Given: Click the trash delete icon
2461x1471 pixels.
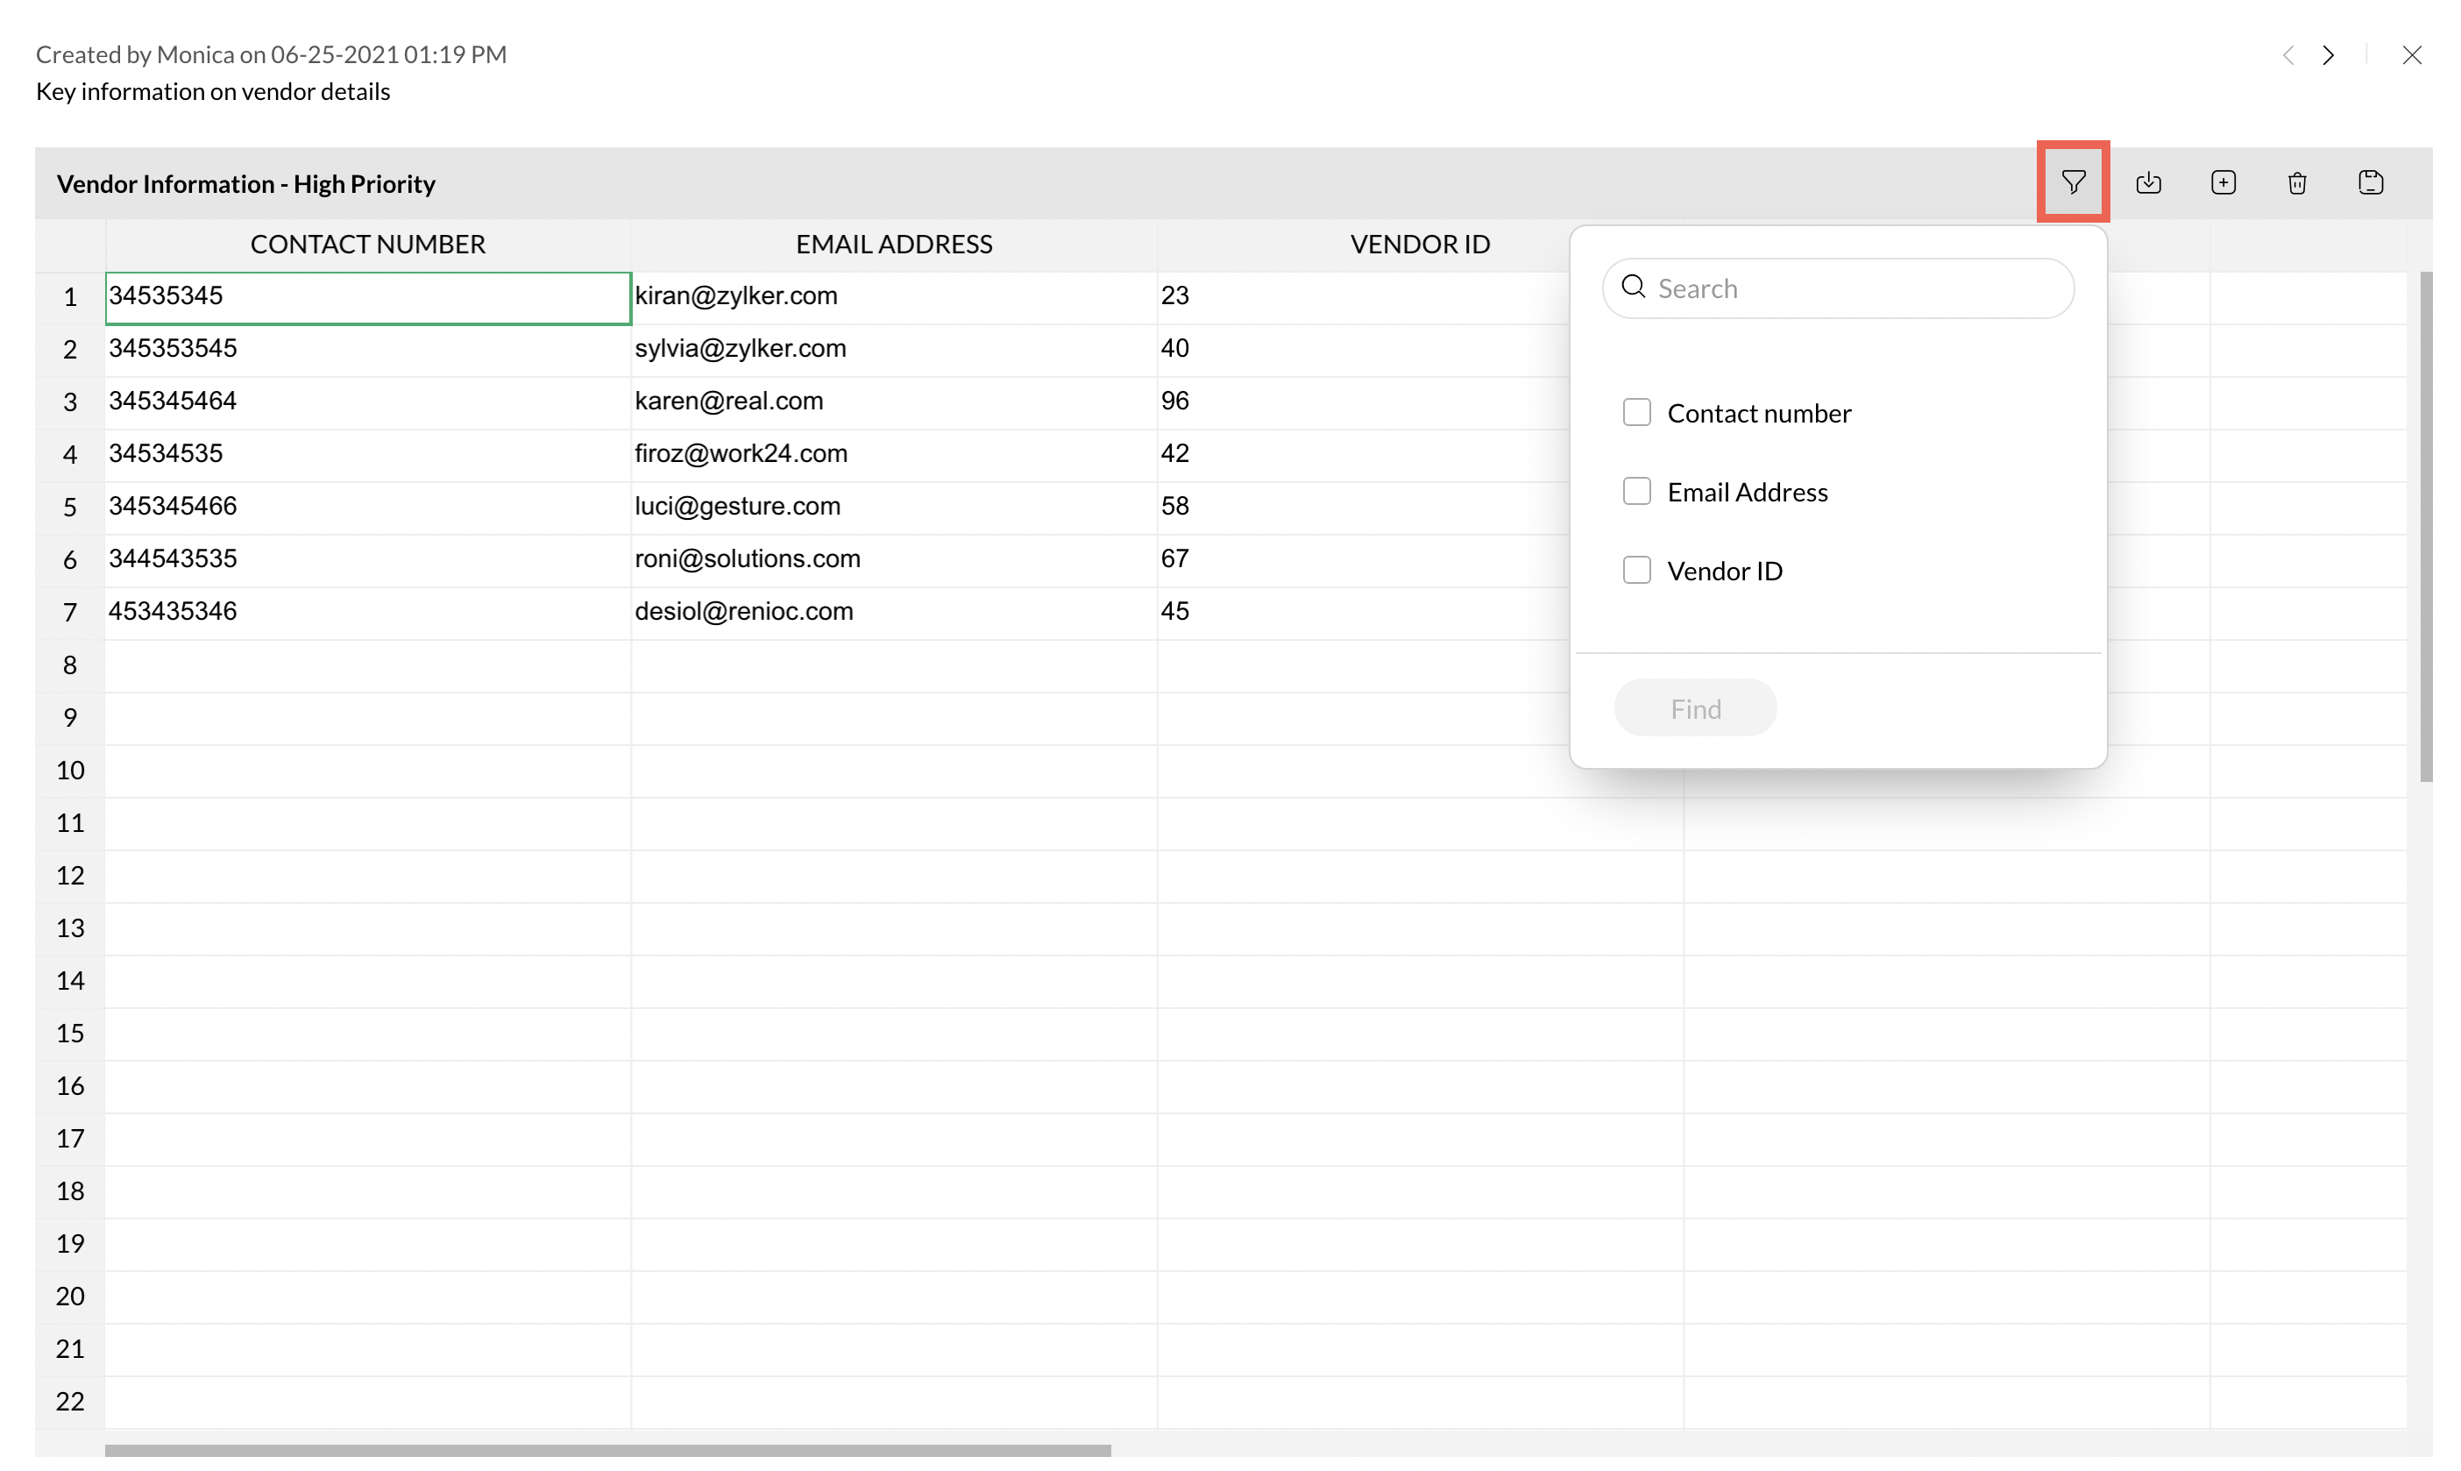Looking at the screenshot, I should (x=2297, y=182).
